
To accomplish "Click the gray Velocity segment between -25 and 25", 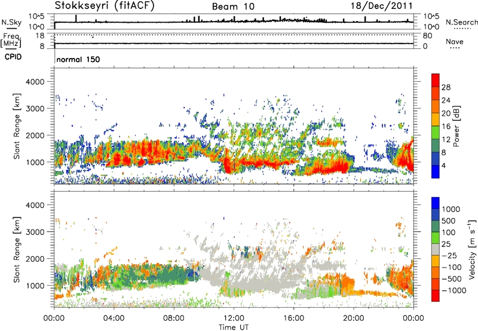I will pyautogui.click(x=436, y=249).
